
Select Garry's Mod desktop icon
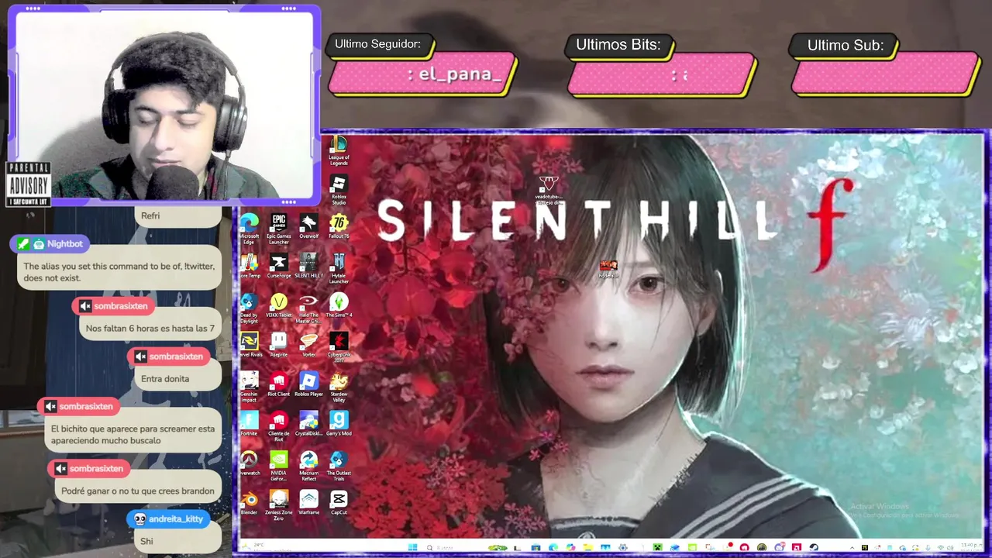click(x=339, y=424)
